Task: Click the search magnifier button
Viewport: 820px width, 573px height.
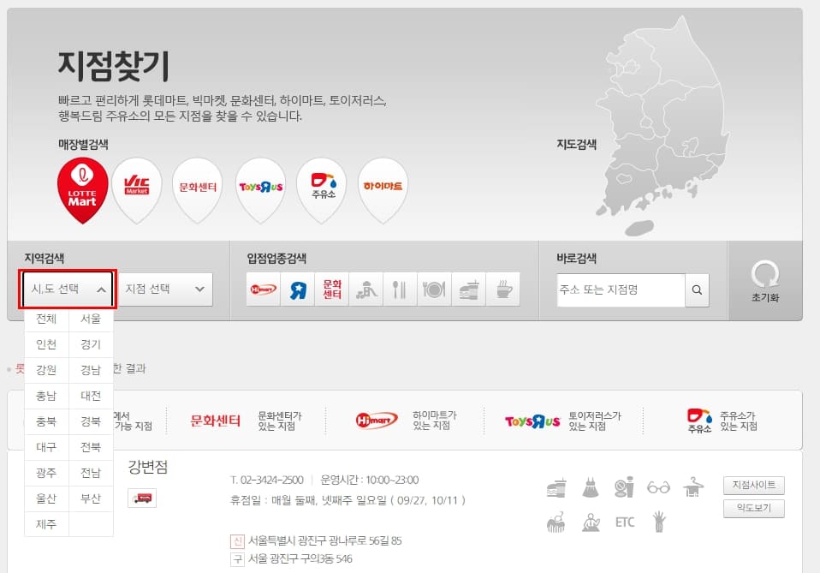Action: pyautogui.click(x=697, y=289)
